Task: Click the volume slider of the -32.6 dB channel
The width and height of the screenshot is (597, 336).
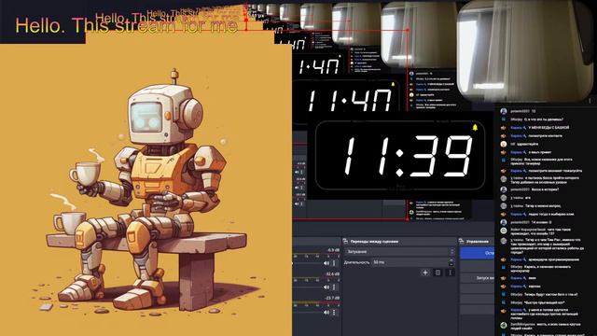Action: pos(308,287)
